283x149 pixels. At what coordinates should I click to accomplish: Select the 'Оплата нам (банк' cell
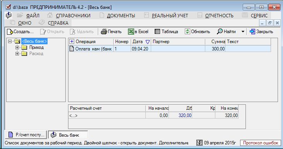tap(91, 49)
